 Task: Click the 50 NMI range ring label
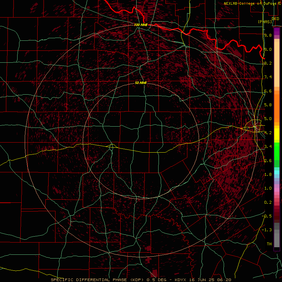click(141, 83)
